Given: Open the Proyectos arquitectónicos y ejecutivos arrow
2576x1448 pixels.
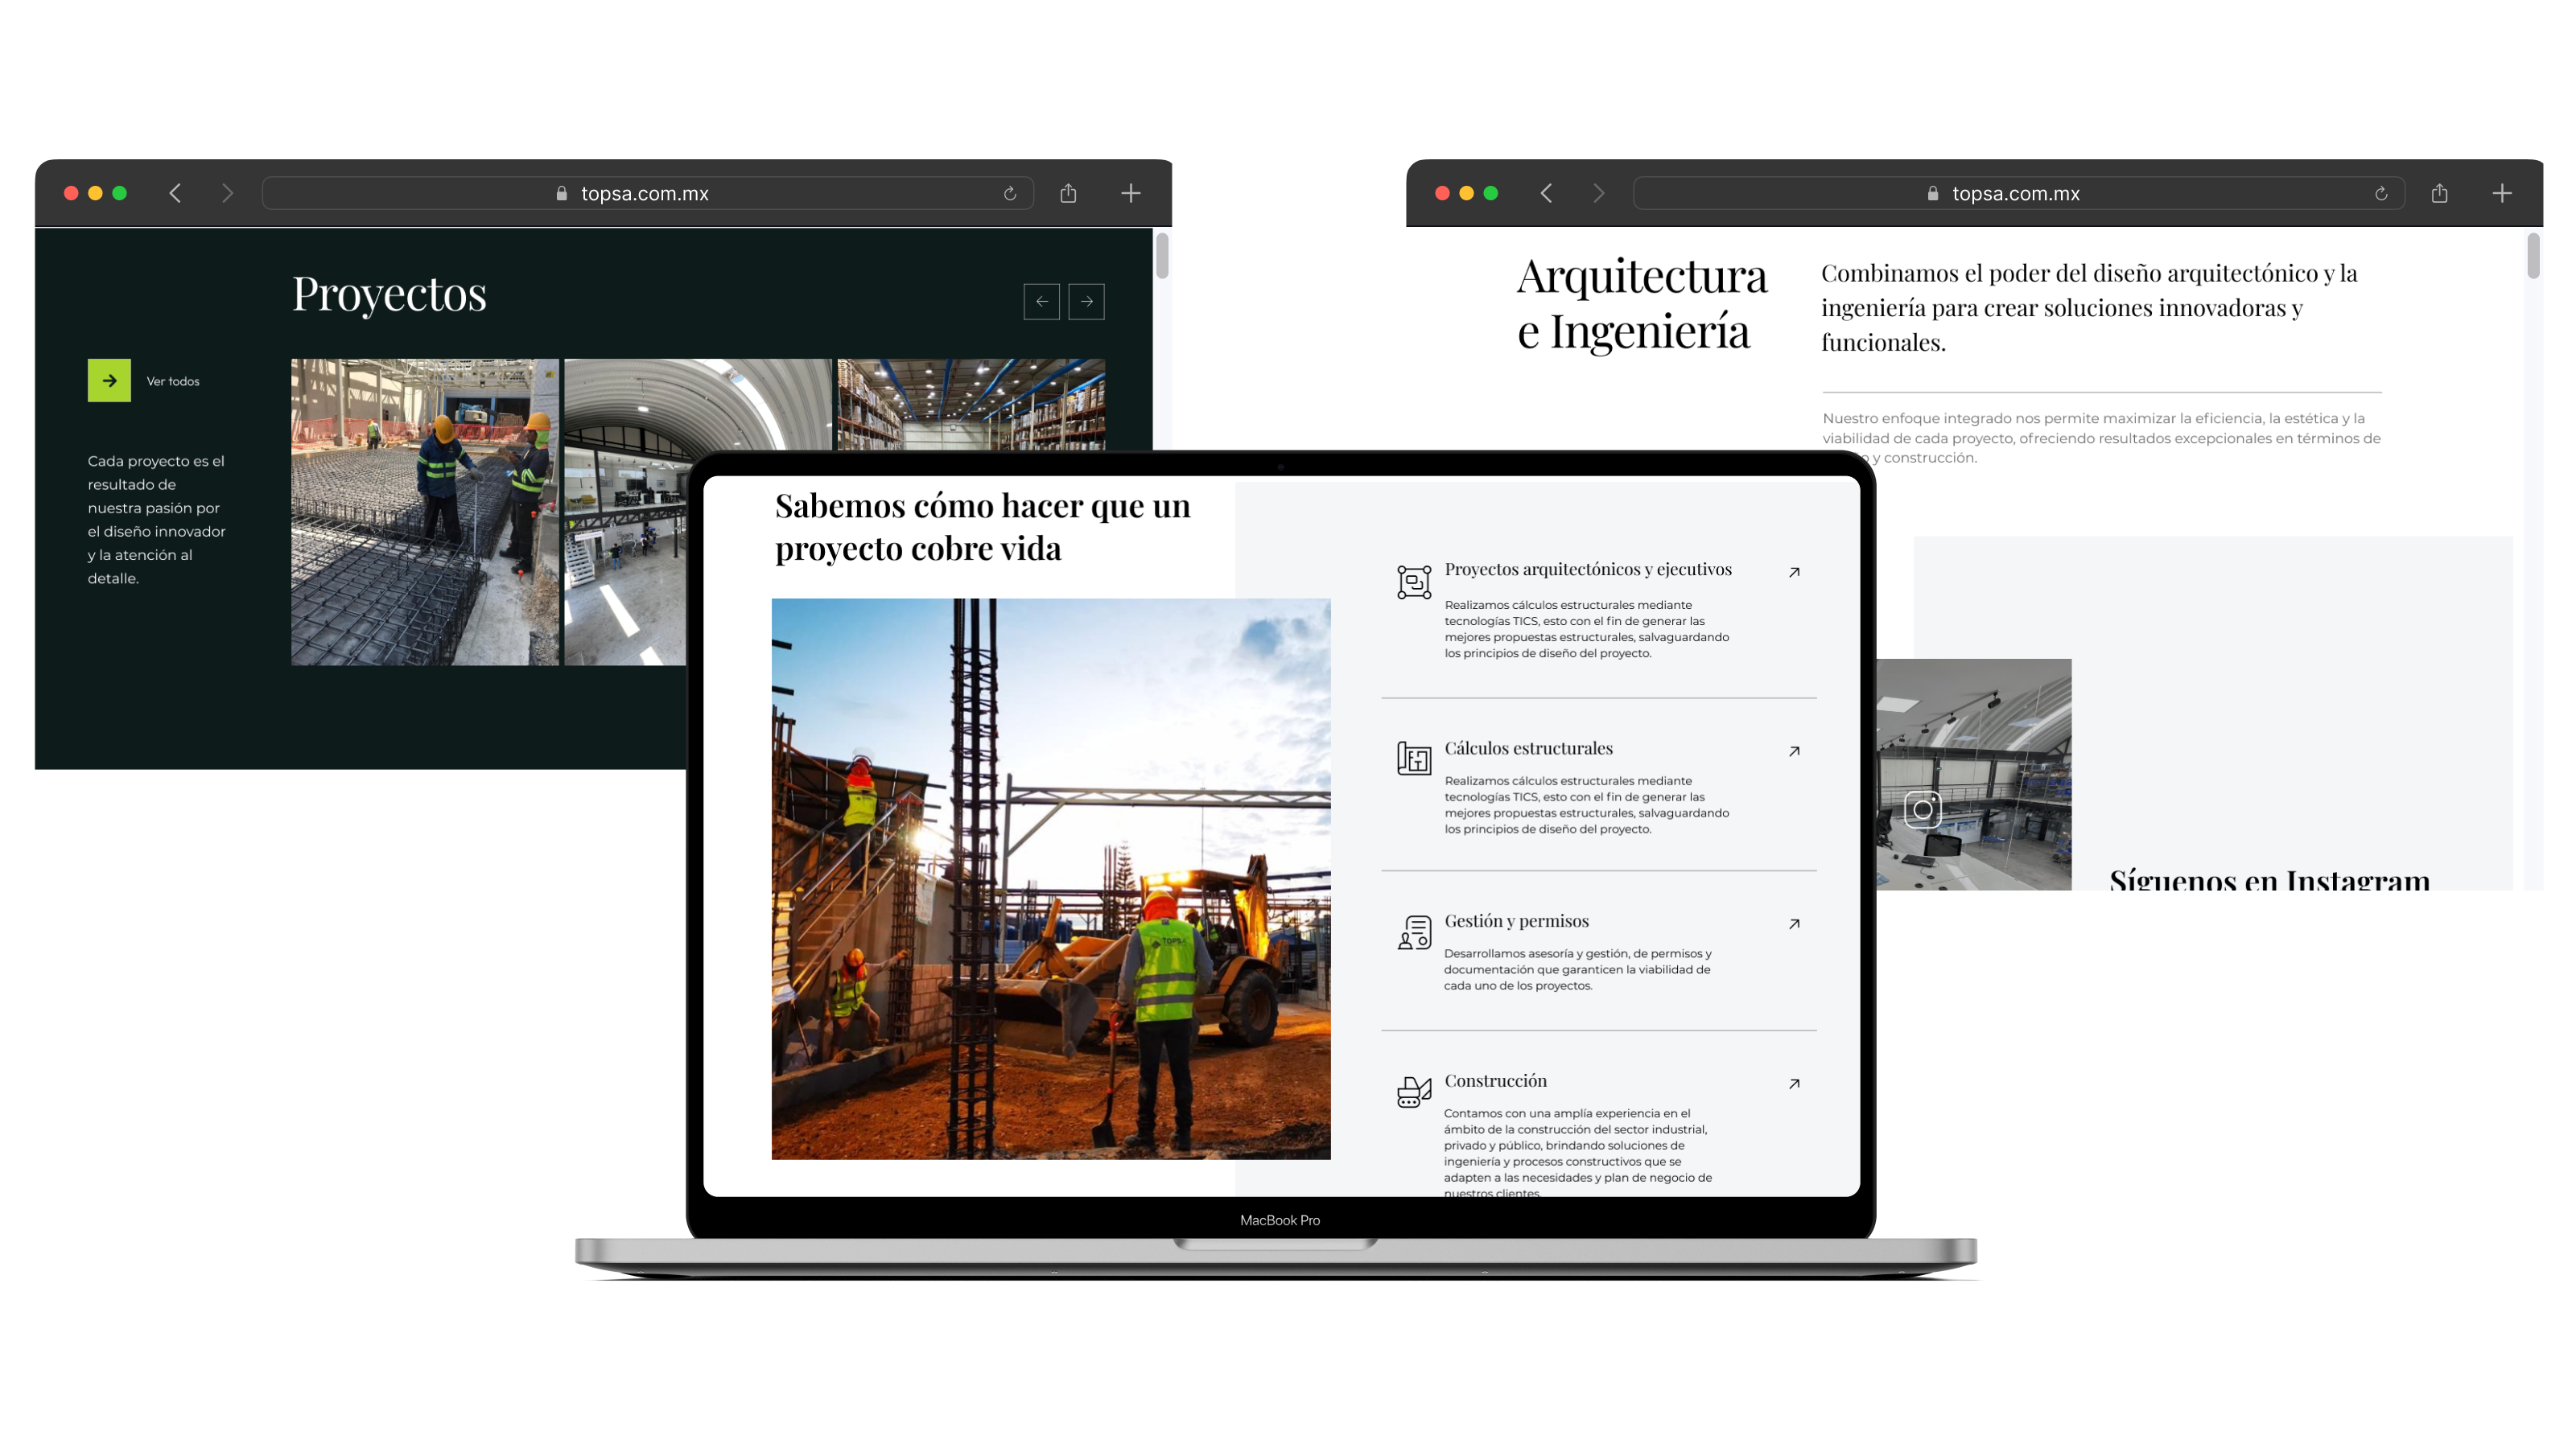Looking at the screenshot, I should click(x=1794, y=573).
